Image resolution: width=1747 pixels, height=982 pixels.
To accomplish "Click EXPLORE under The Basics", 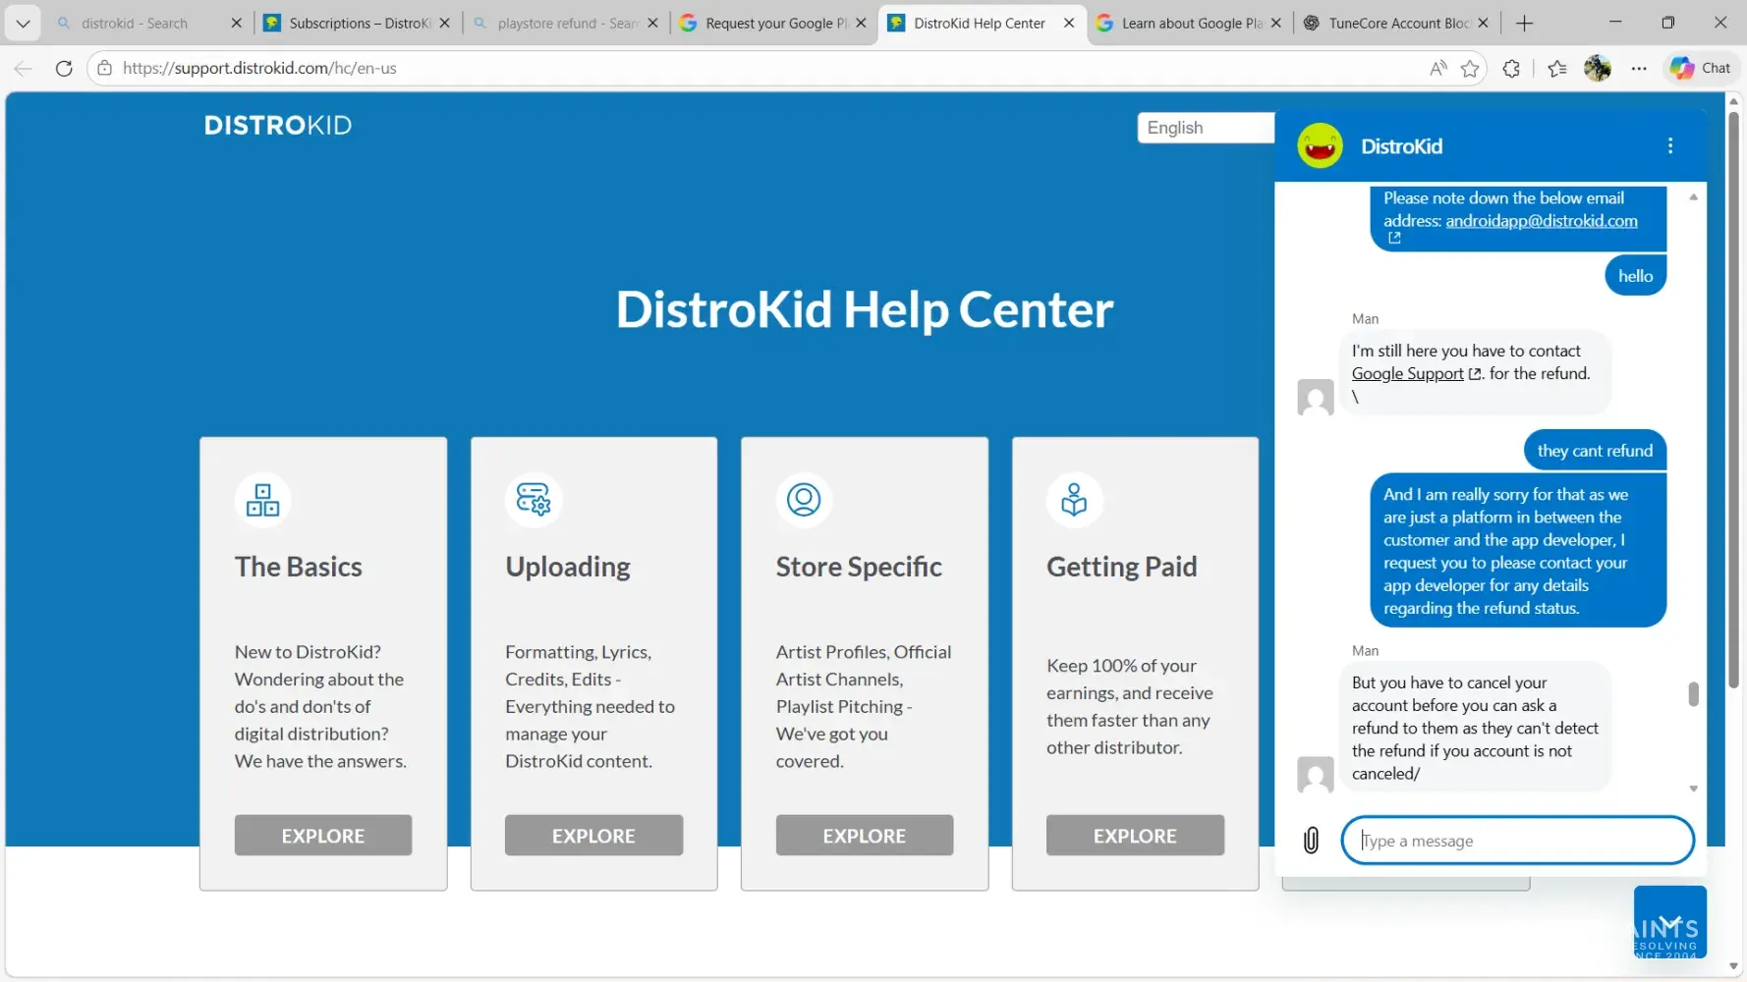I will pos(322,836).
